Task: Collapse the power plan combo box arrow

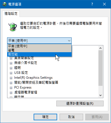Action: coord(69,41)
